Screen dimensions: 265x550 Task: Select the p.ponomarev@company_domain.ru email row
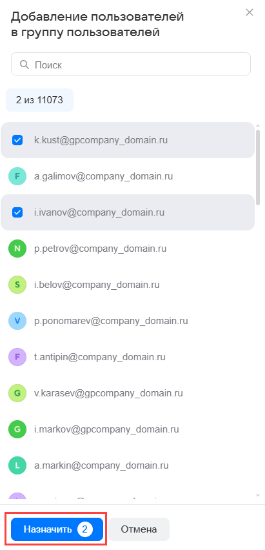coord(128,321)
